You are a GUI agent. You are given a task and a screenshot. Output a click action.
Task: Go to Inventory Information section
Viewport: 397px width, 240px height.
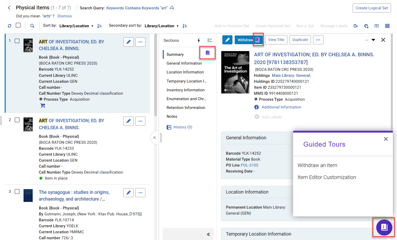coord(186,90)
